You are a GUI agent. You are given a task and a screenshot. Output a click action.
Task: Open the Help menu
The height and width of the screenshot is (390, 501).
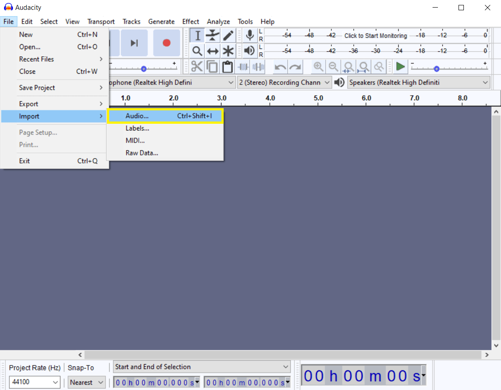coord(267,21)
